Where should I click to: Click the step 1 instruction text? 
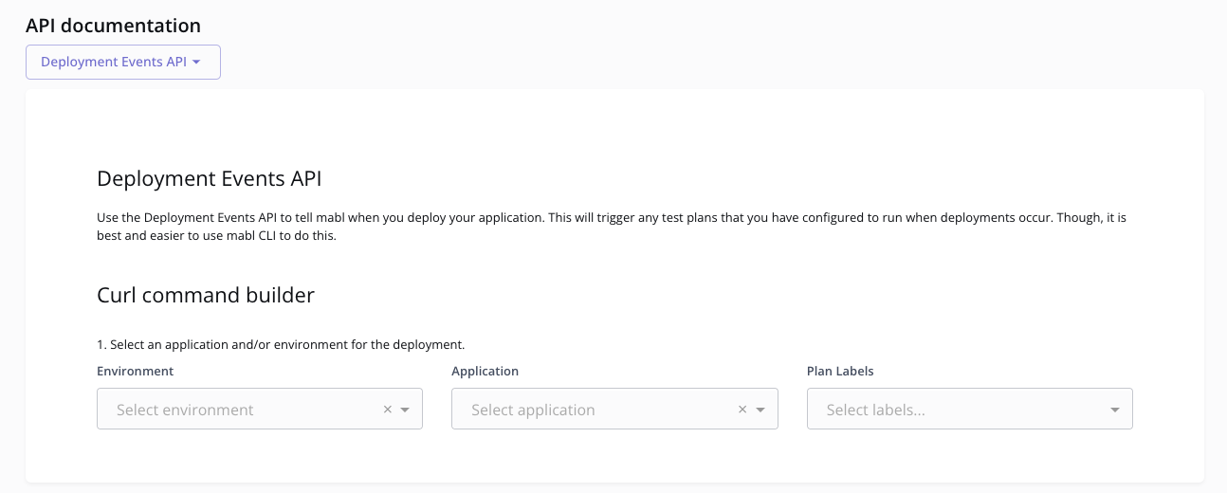click(x=281, y=344)
